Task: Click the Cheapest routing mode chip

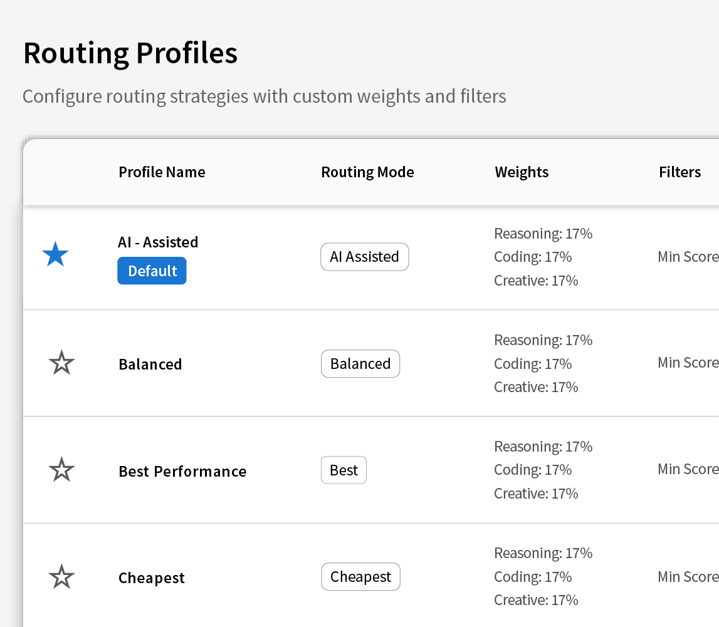Action: click(x=361, y=577)
